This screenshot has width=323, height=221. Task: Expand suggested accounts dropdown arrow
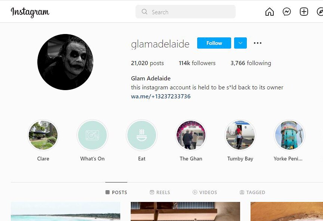[x=240, y=43]
